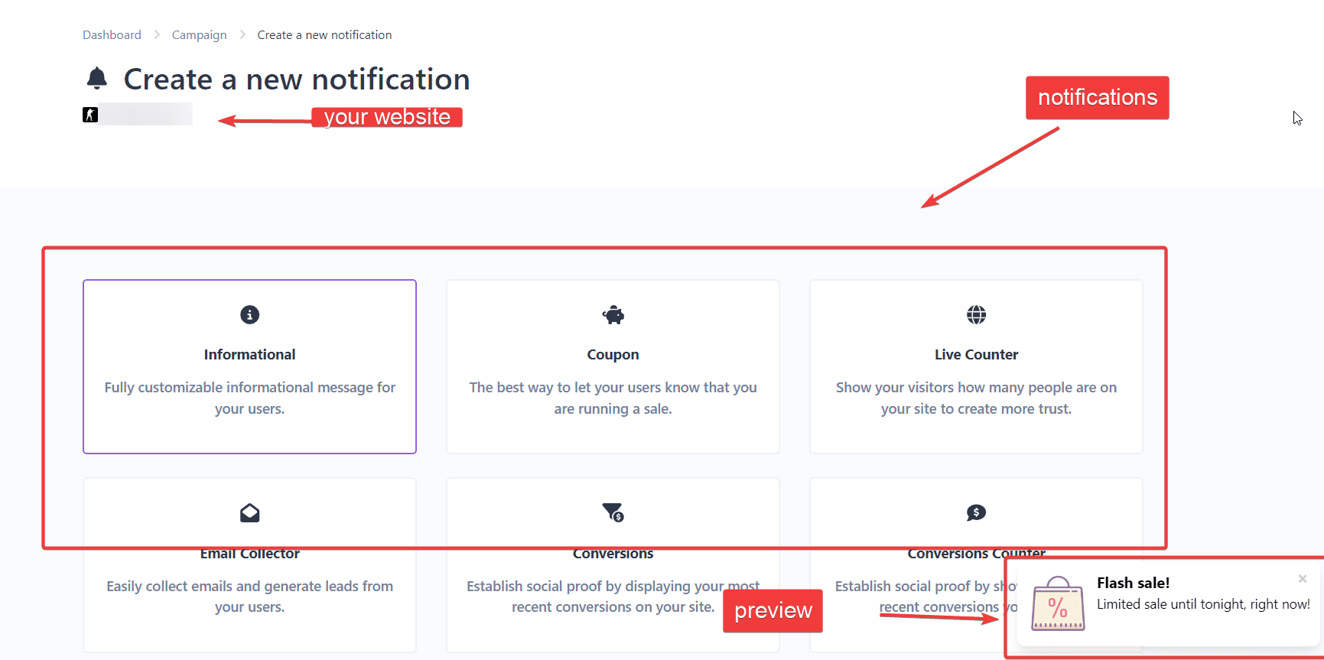Click the Flash sale notification title
The image size is (1324, 660).
click(1133, 583)
